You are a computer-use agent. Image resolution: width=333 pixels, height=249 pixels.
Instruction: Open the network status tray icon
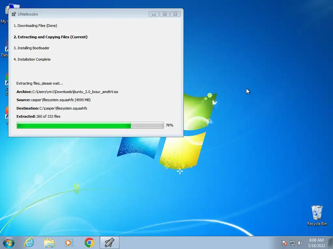coord(292,243)
